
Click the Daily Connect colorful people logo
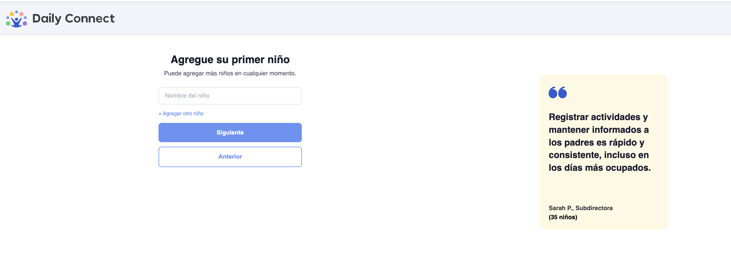[x=16, y=19]
